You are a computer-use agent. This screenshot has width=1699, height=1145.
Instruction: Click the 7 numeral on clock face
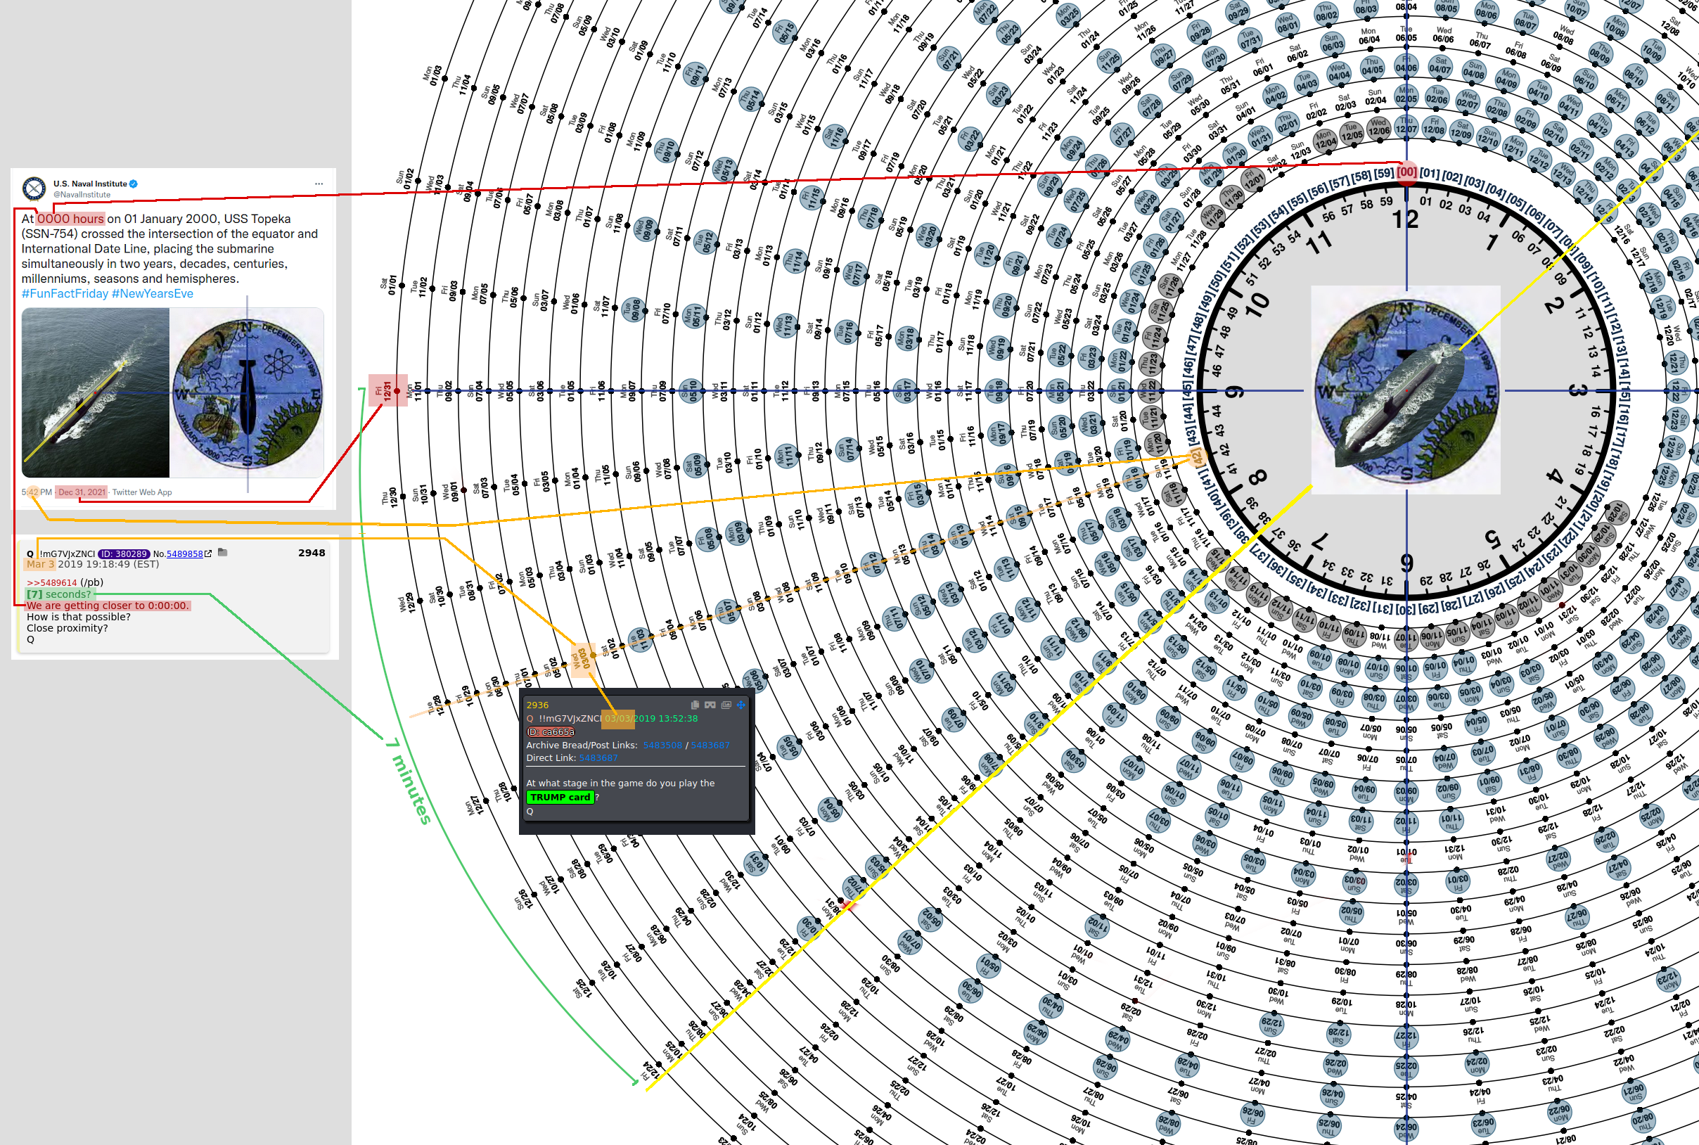1319,539
